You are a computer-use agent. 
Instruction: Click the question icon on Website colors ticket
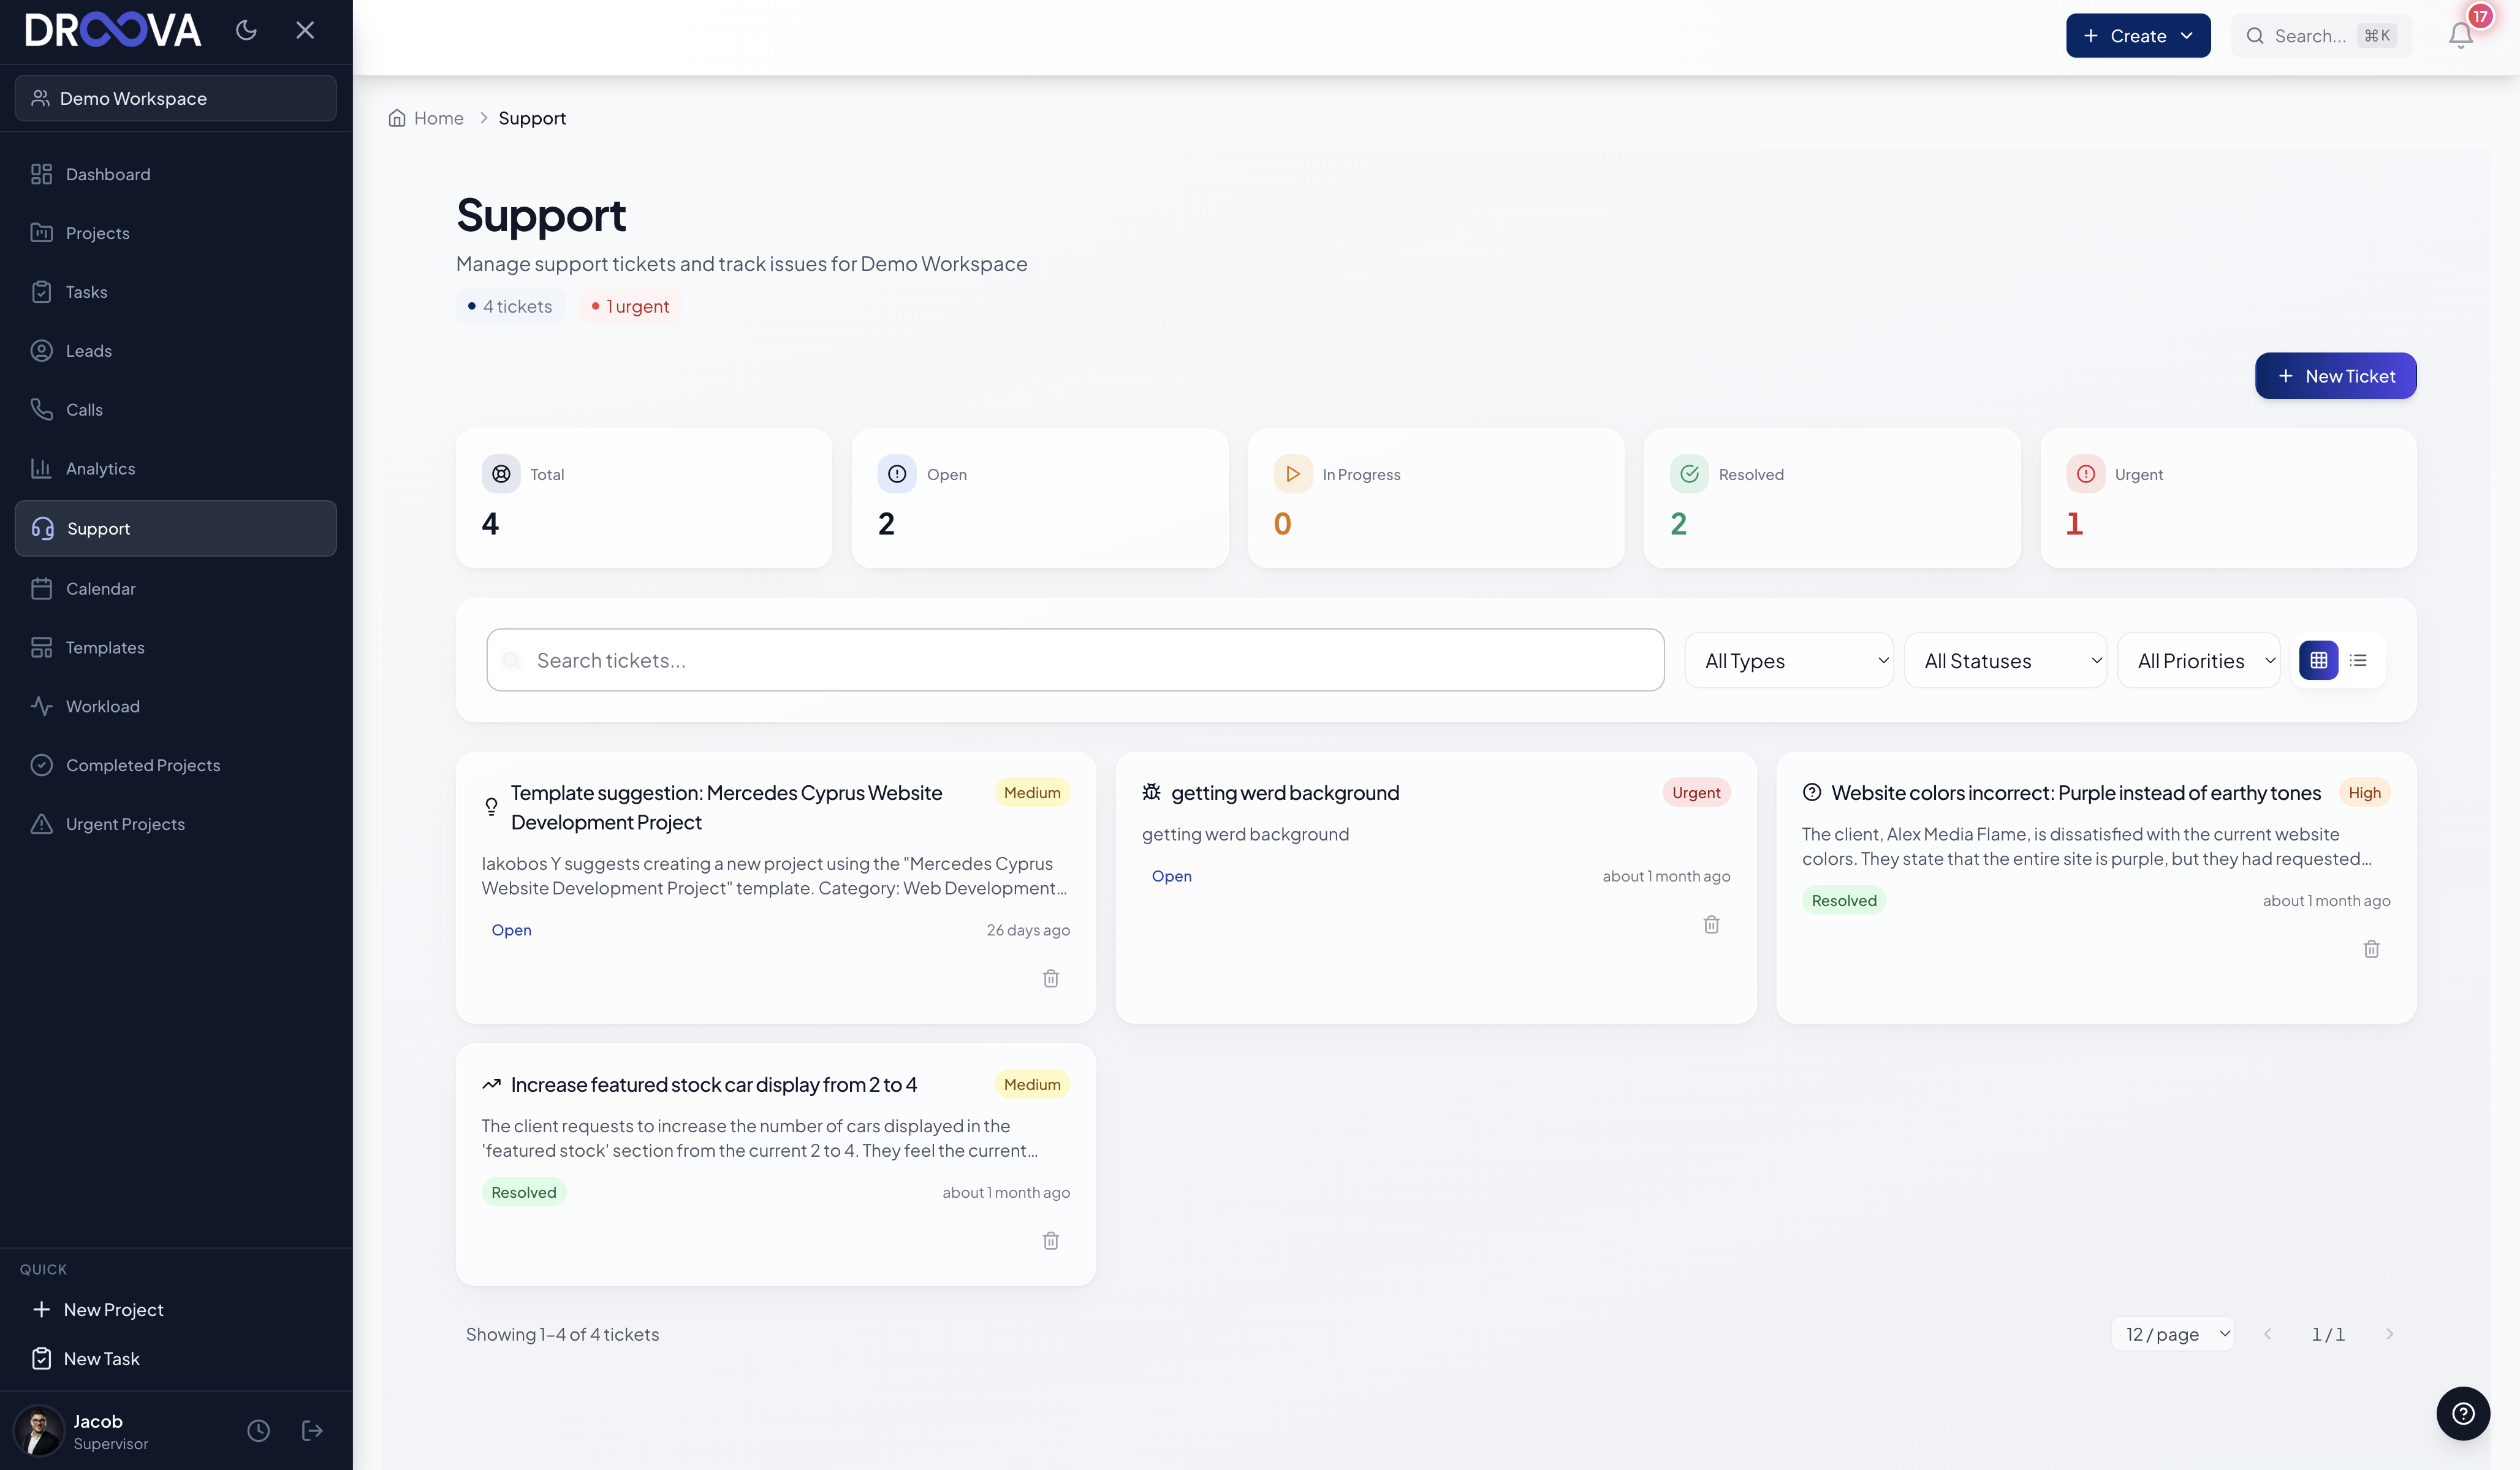click(1812, 792)
